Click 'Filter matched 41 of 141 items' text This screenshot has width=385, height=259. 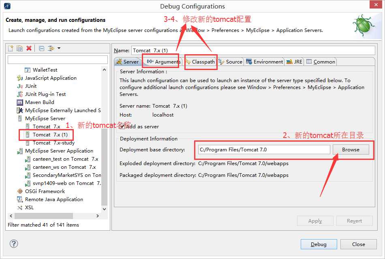[x=43, y=225]
